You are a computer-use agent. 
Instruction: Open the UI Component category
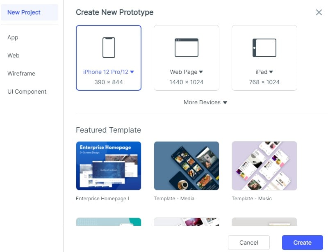click(27, 92)
